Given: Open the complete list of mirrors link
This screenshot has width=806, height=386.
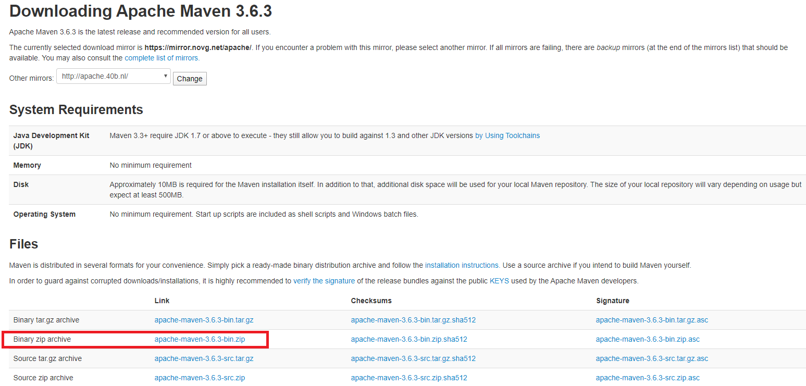Looking at the screenshot, I should pos(162,58).
